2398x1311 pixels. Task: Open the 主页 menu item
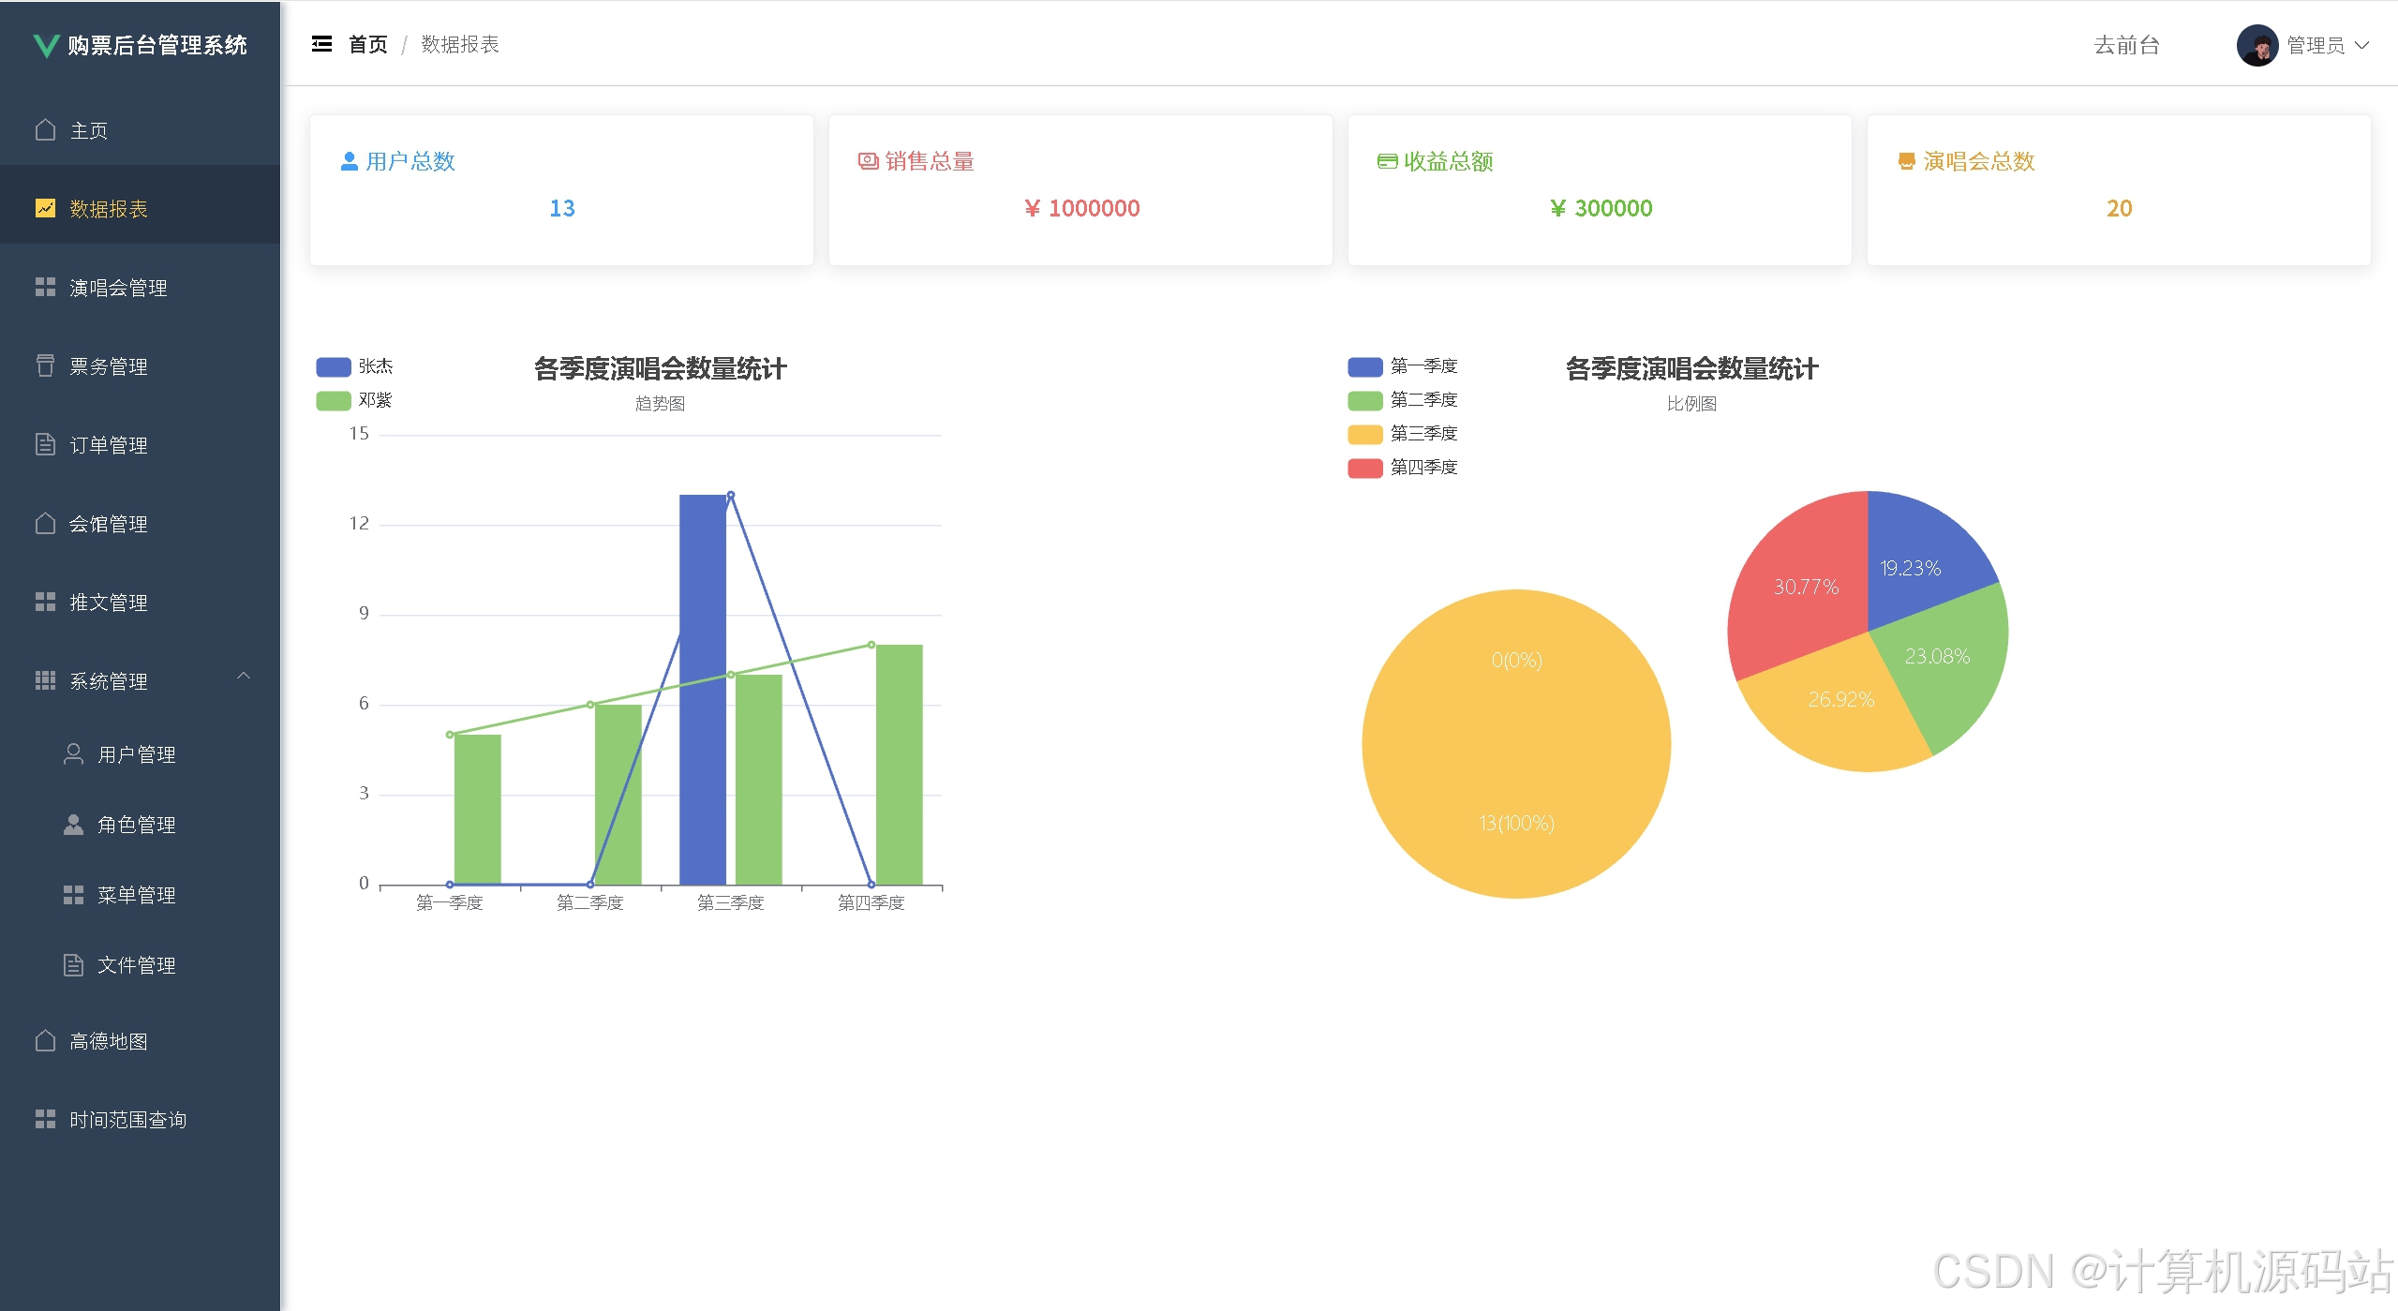tap(141, 129)
